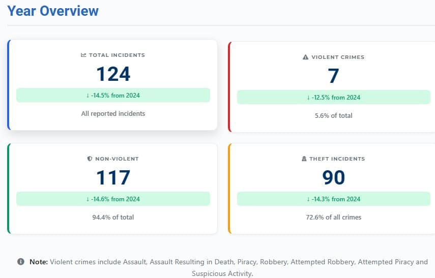435x278 pixels.
Task: Click the Violent Crimes card title
Action: 337,57
